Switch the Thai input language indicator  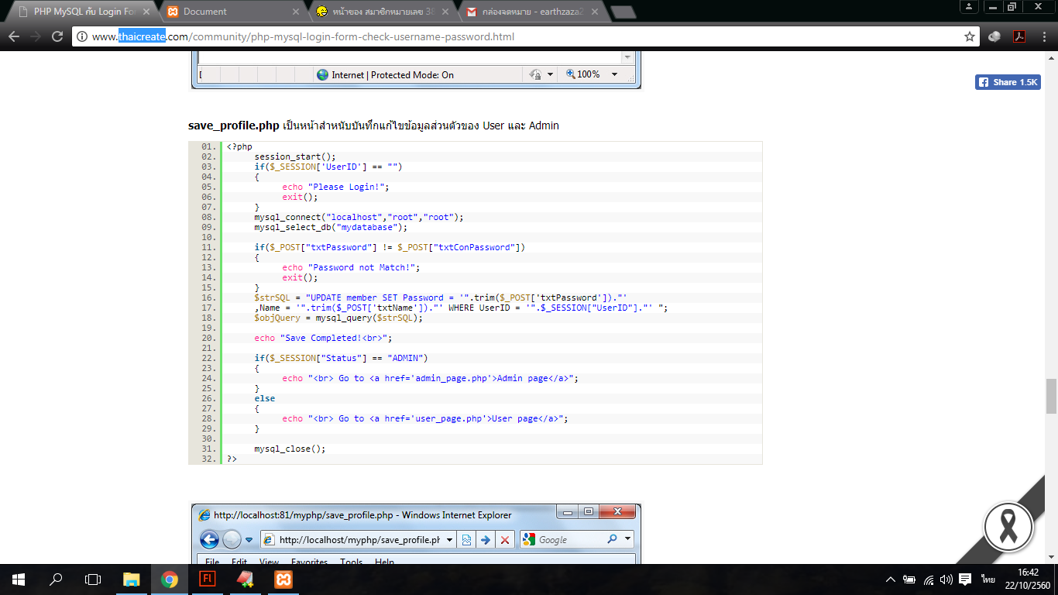(988, 580)
